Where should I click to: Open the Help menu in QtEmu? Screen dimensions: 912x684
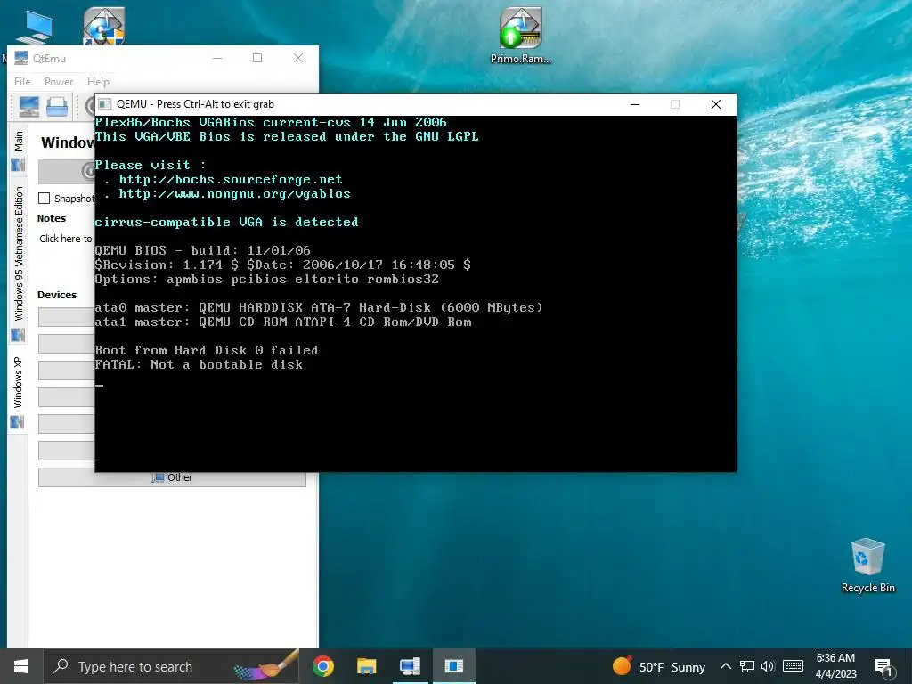pos(98,81)
